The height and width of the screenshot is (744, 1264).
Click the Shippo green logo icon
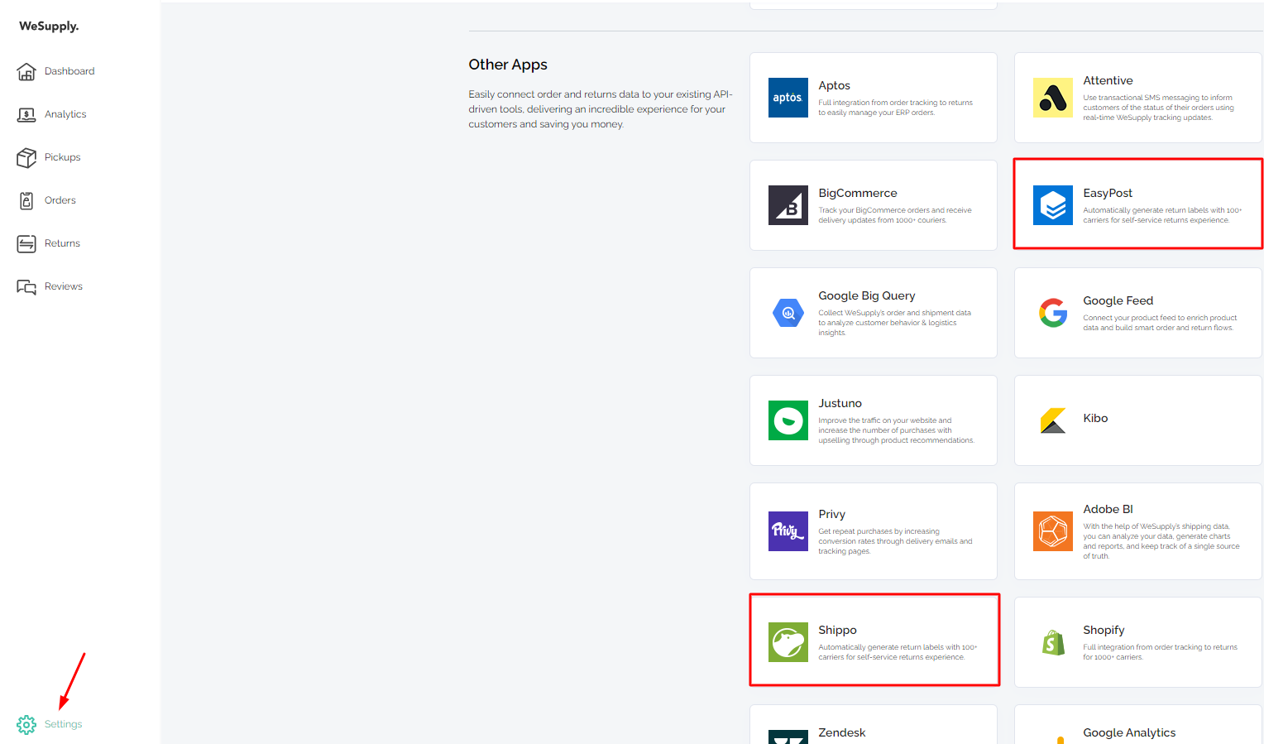point(788,642)
